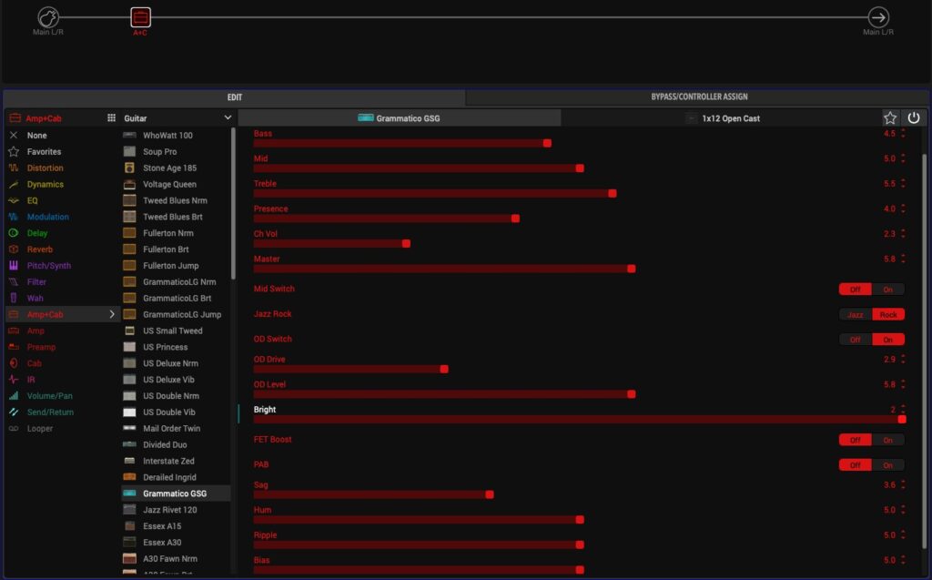Choose the Derailed Ingrid amp model
Screen dimensions: 932x580
169,478
